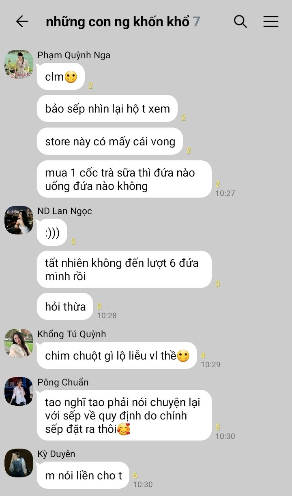The height and width of the screenshot is (496, 292).
Task: Select the 'mua 1 cốc trà sữa' message
Action: [x=124, y=179]
